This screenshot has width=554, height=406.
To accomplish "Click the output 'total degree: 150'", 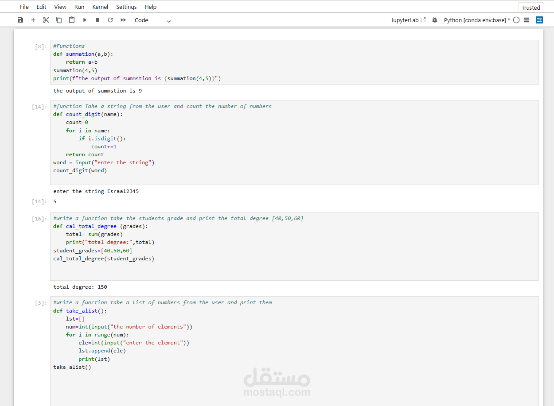I will click(80, 287).
